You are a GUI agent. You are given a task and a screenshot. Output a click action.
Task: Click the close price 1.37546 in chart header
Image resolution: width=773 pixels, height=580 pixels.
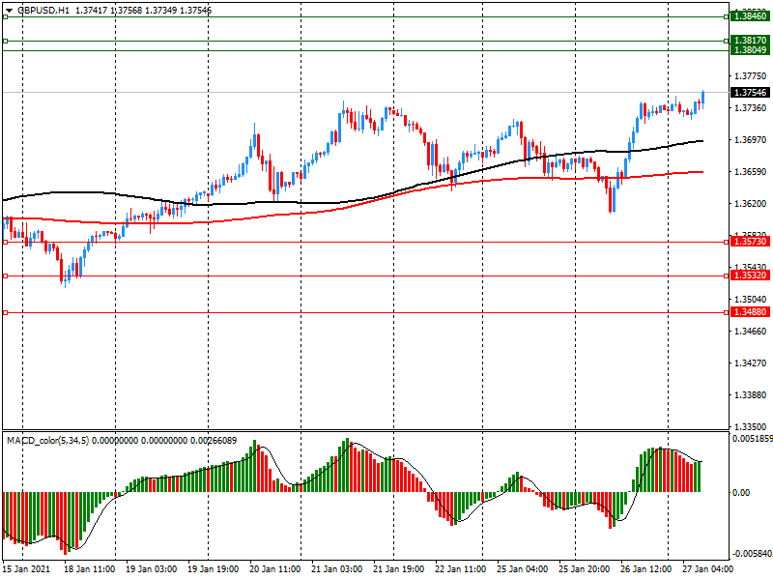[x=196, y=11]
